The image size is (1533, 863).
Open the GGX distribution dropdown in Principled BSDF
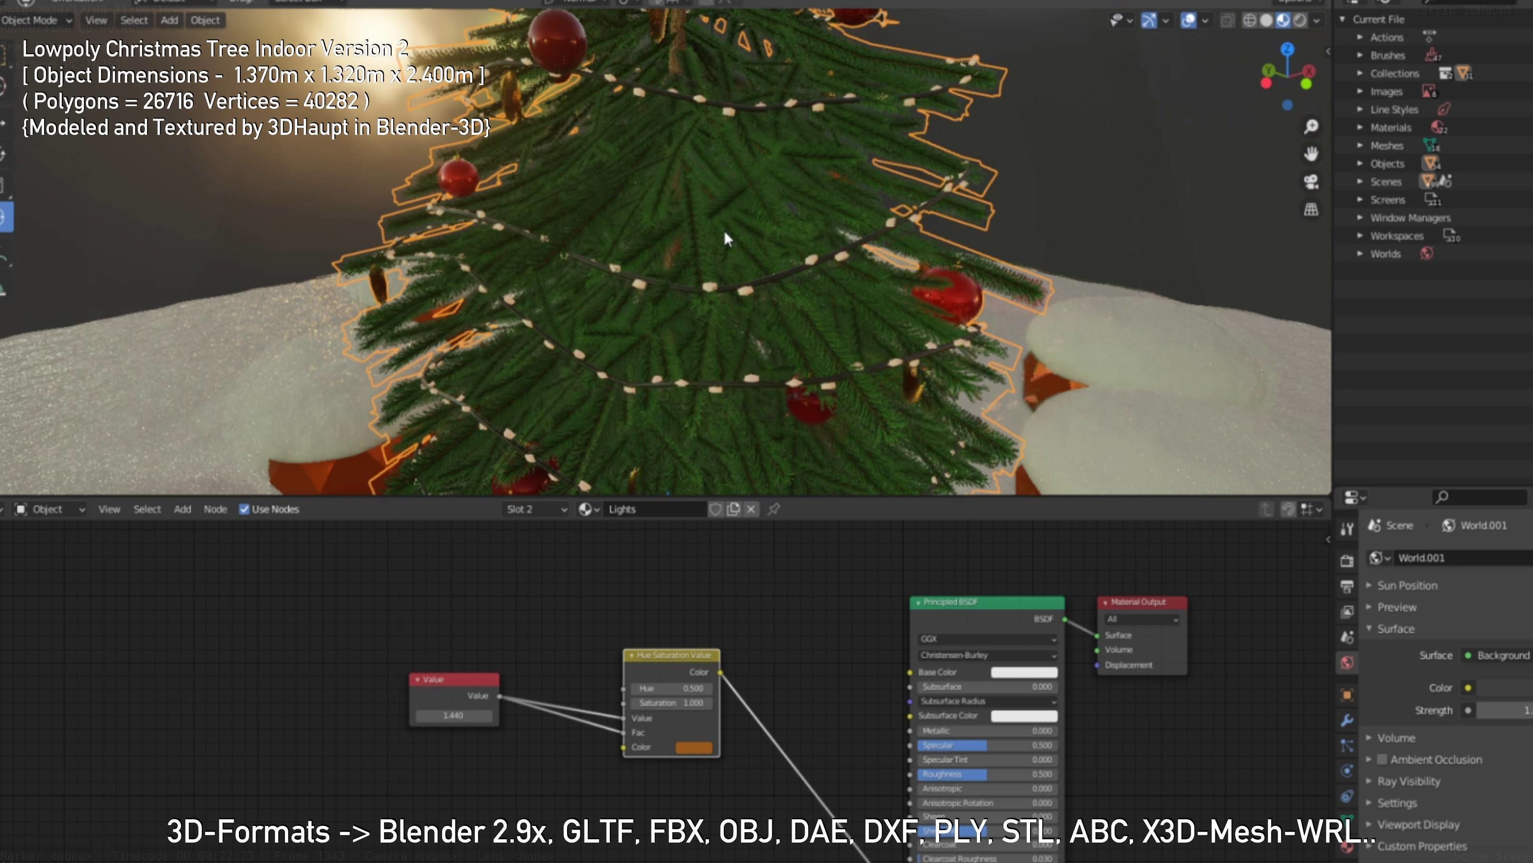[x=987, y=639]
